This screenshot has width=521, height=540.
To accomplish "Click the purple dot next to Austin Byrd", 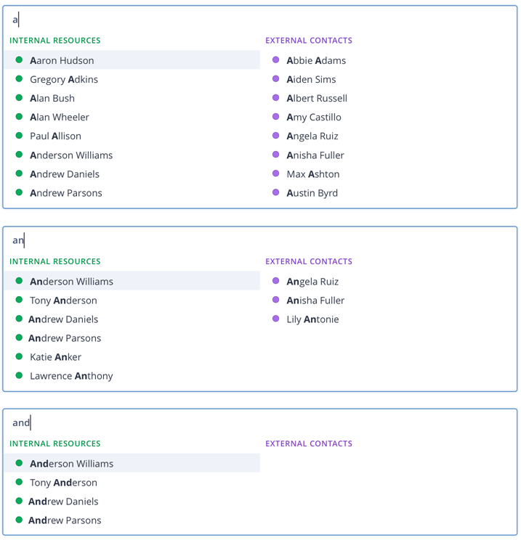I will tap(276, 192).
